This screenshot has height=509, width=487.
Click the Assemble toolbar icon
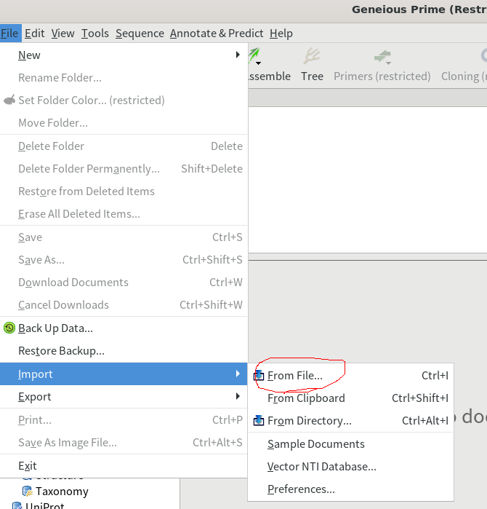[x=254, y=55]
